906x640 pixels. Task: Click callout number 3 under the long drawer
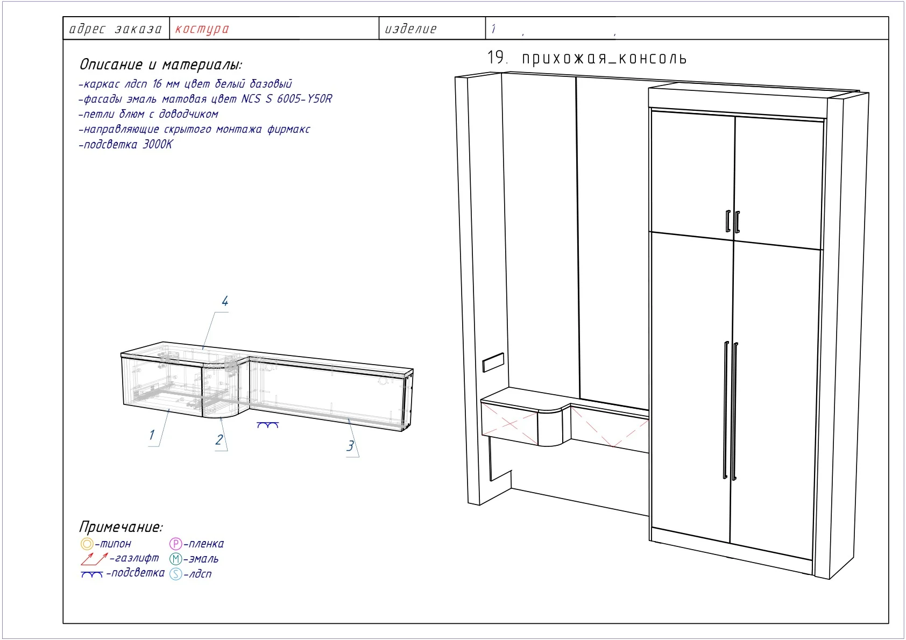[x=351, y=446]
